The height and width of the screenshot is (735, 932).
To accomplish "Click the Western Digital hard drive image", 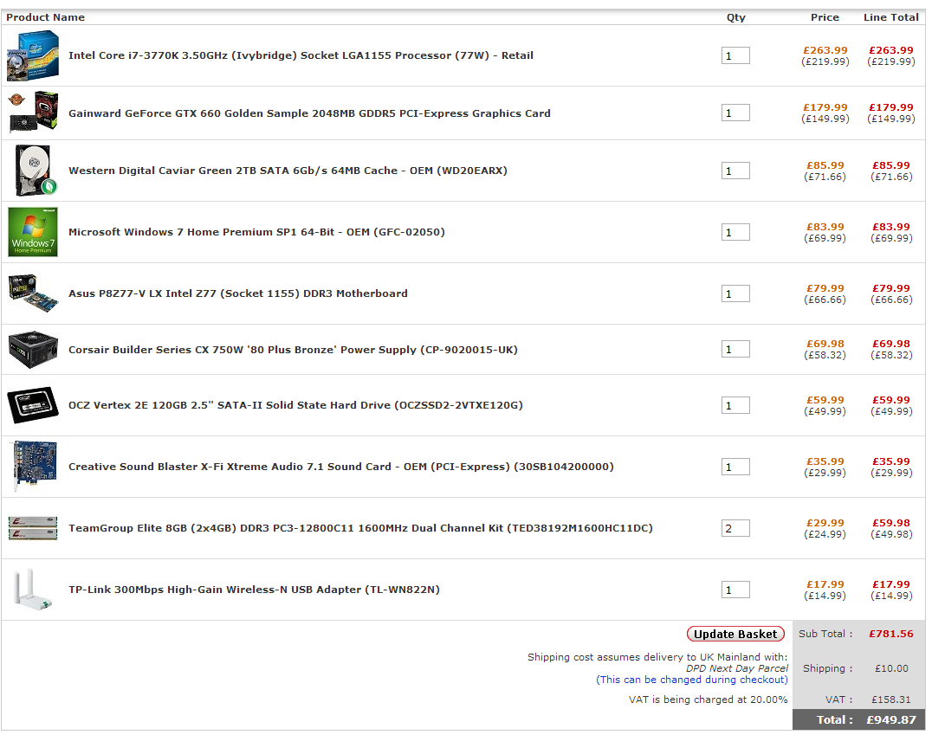I will click(35, 171).
